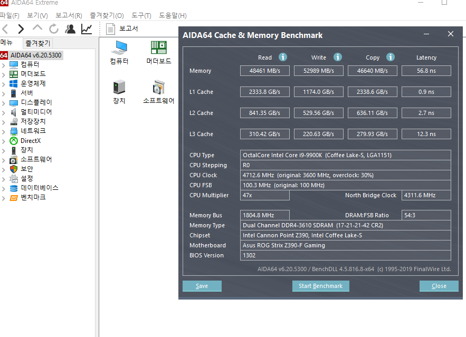Select the 데이터베이스 icon in the tree
The image size is (466, 337).
click(x=14, y=188)
